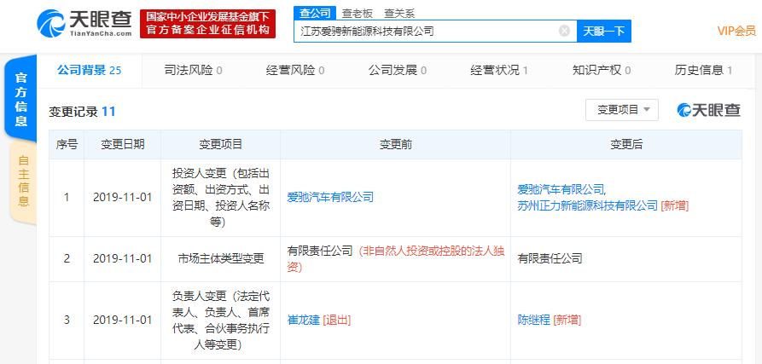Click 2019-11-01 date in row 2
Image resolution: width=762 pixels, height=364 pixels.
click(x=123, y=258)
